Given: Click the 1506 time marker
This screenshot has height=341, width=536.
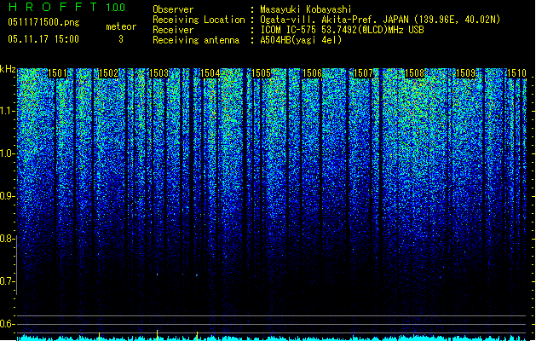Looking at the screenshot, I should coord(313,73).
